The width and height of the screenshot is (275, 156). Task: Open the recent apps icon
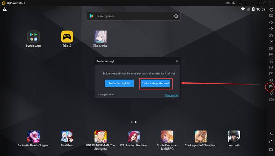[271, 149]
